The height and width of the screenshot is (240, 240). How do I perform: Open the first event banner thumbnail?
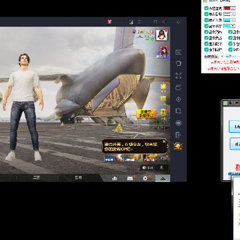click(113, 158)
